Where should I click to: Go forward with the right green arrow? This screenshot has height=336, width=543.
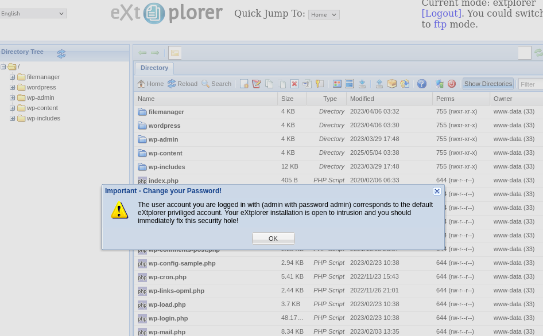click(155, 53)
